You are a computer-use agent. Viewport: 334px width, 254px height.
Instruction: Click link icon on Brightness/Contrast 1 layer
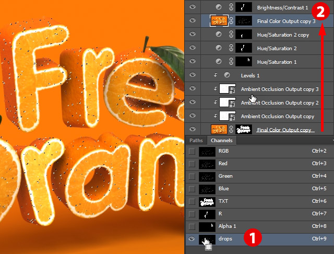pyautogui.click(x=231, y=7)
